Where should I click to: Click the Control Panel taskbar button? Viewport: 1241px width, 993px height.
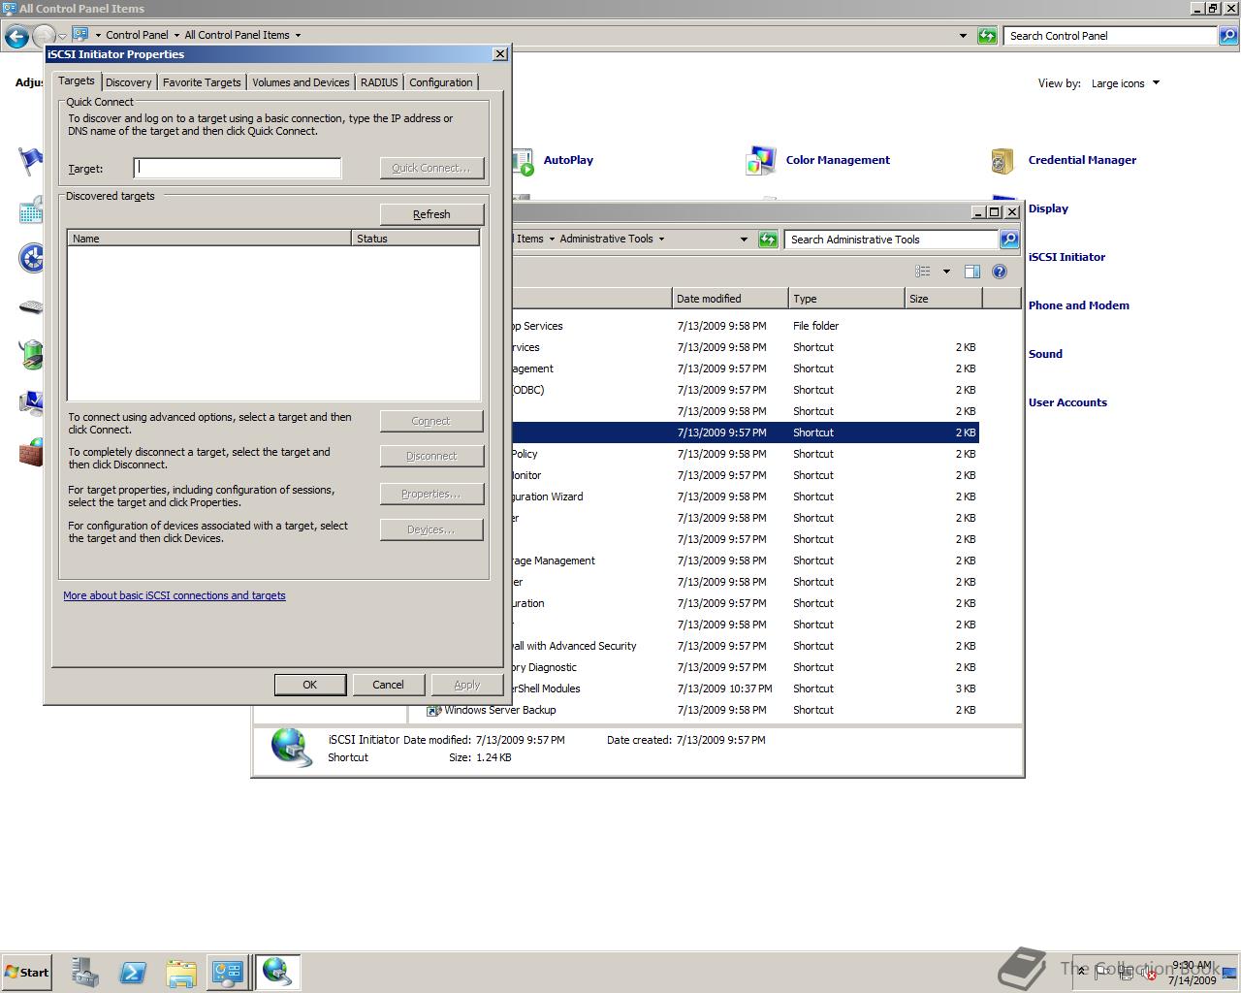(228, 973)
